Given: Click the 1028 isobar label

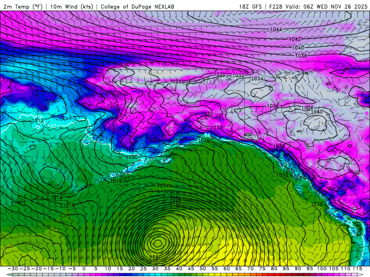Looking at the screenshot, I should [176, 81].
